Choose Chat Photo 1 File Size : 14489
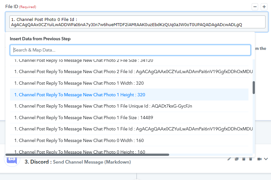Screen dimensions: 271x180 129,118
